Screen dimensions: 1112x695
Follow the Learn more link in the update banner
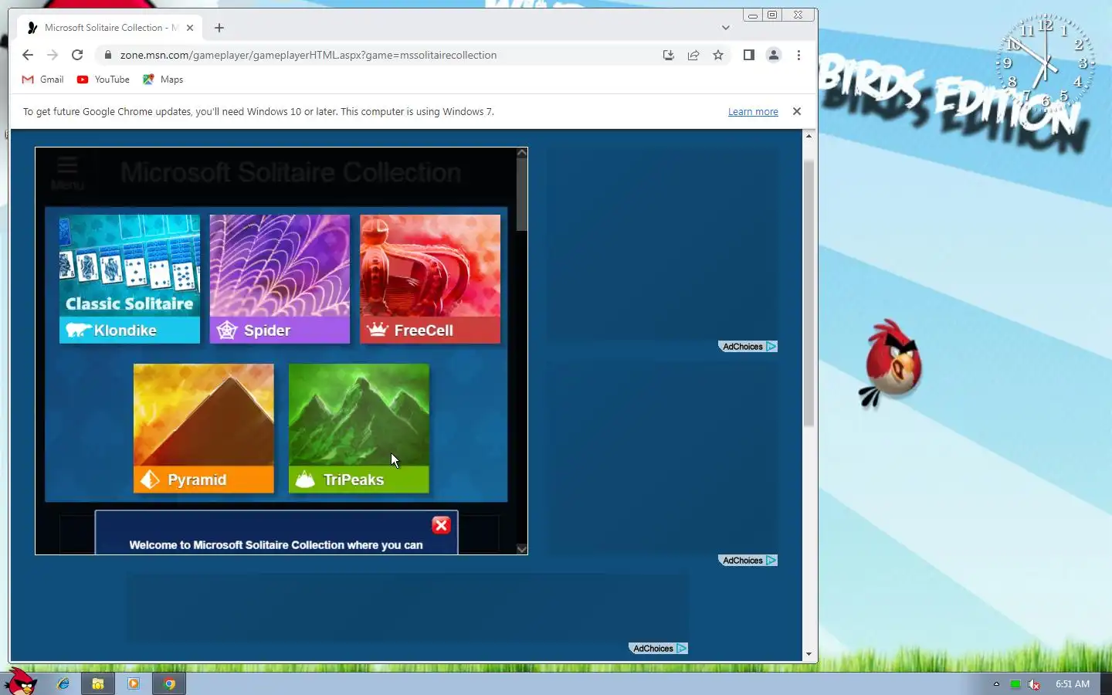pos(753,112)
